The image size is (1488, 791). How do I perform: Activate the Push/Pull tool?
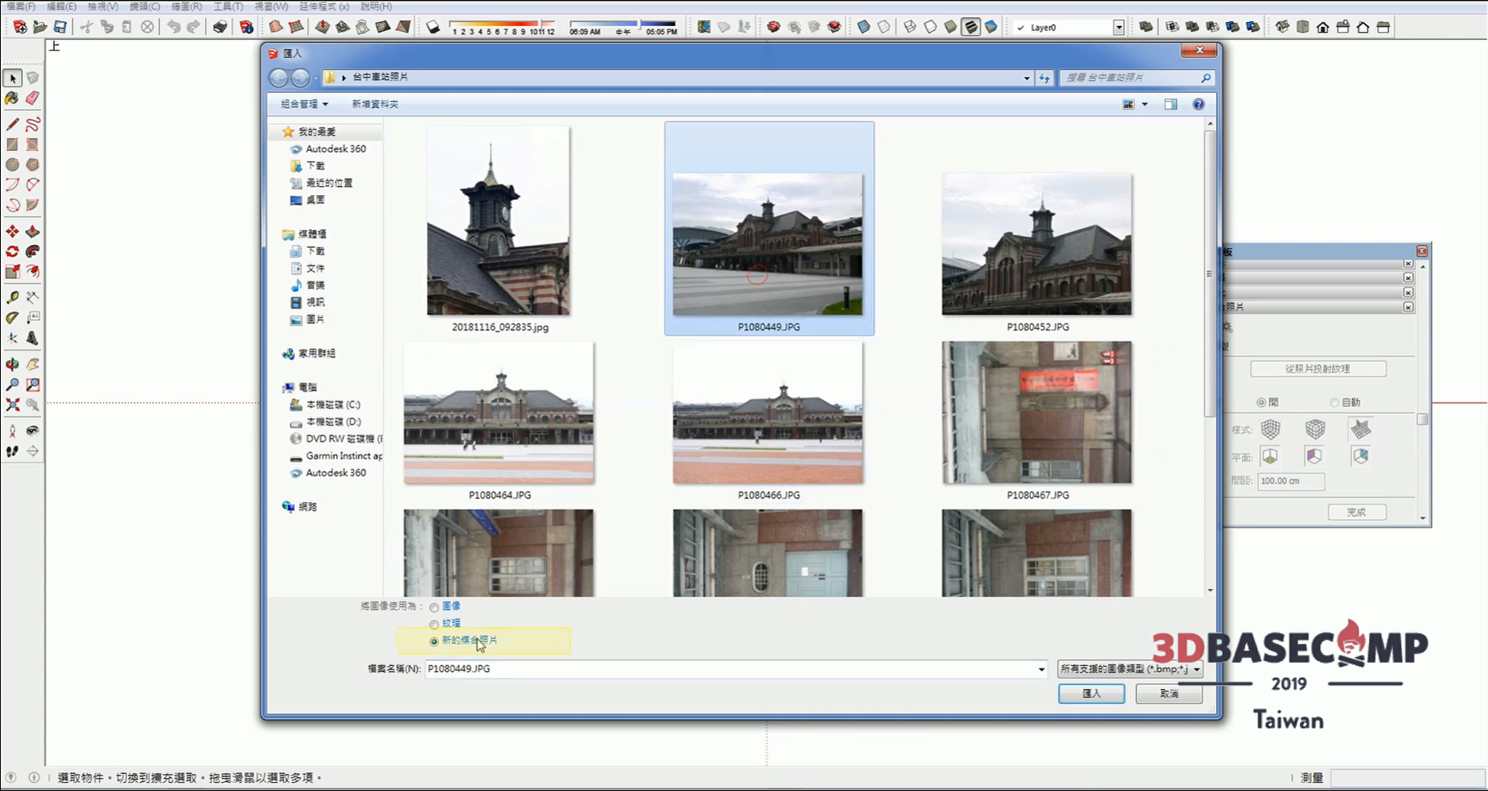point(32,232)
